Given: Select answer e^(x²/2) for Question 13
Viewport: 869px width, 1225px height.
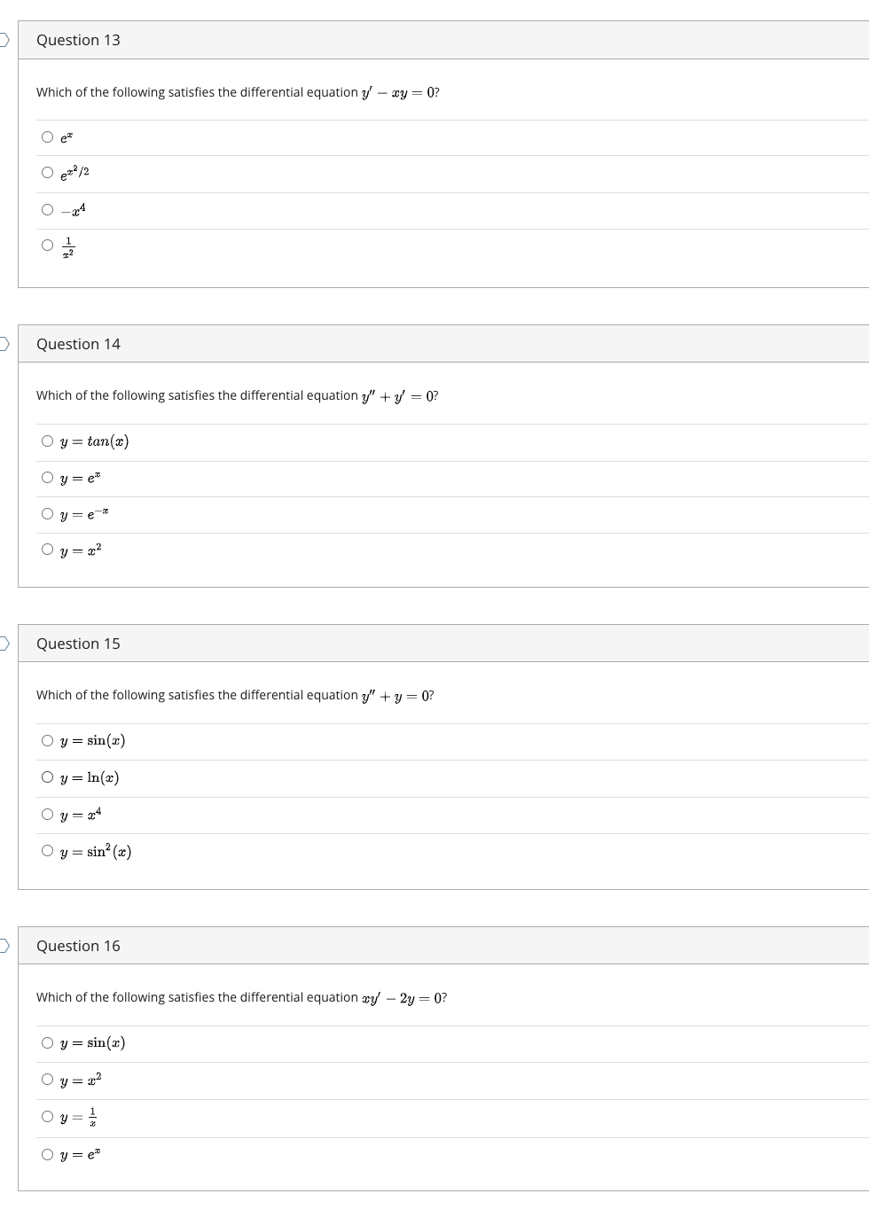Looking at the screenshot, I should click(x=46, y=171).
